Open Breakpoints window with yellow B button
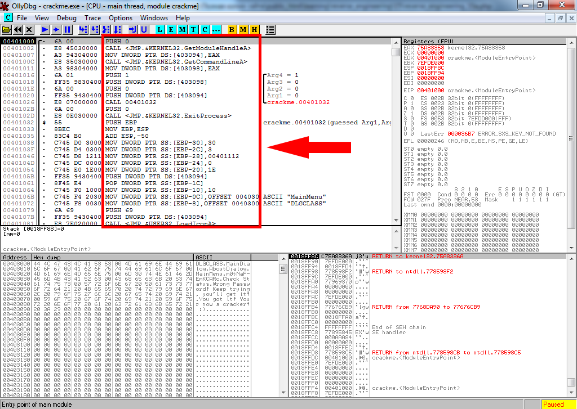The height and width of the screenshot is (409, 577). point(232,29)
